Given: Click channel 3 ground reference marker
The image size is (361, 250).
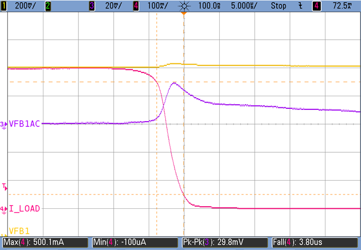Looking at the screenshot, I should click(x=4, y=125).
